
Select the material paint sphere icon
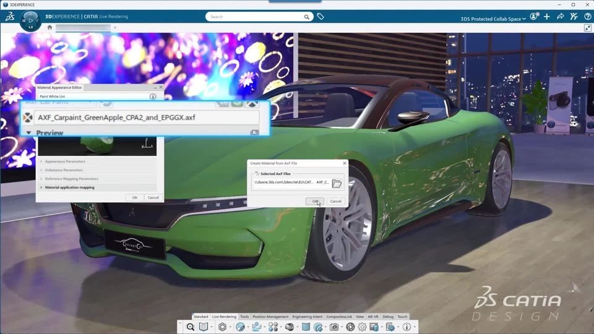pos(240,327)
